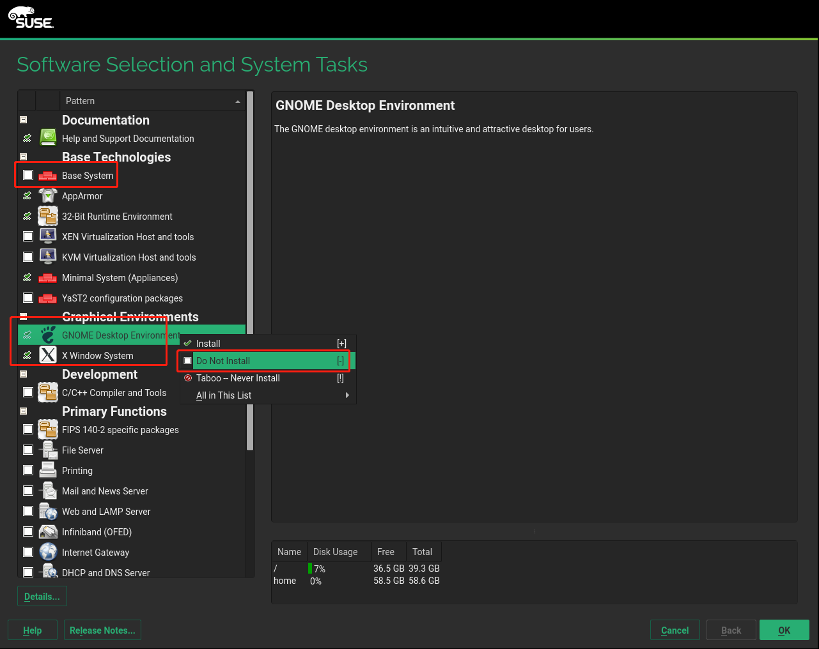Toggle the XEN Virtualization Host checkbox
Viewport: 819px width, 649px height.
point(28,236)
